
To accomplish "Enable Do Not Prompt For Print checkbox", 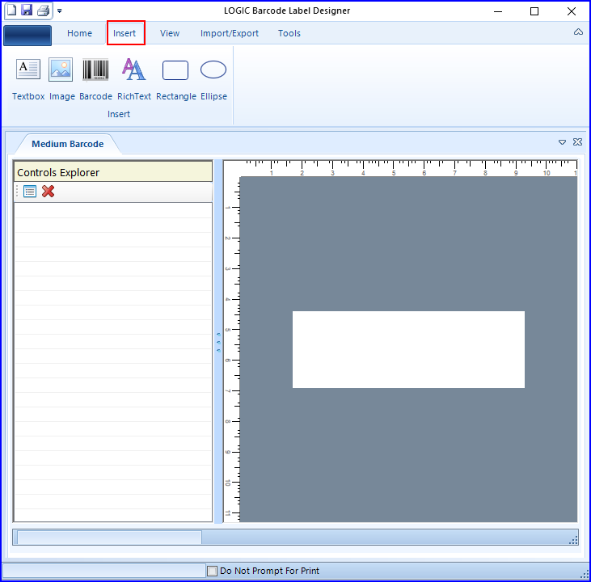I will pos(212,571).
